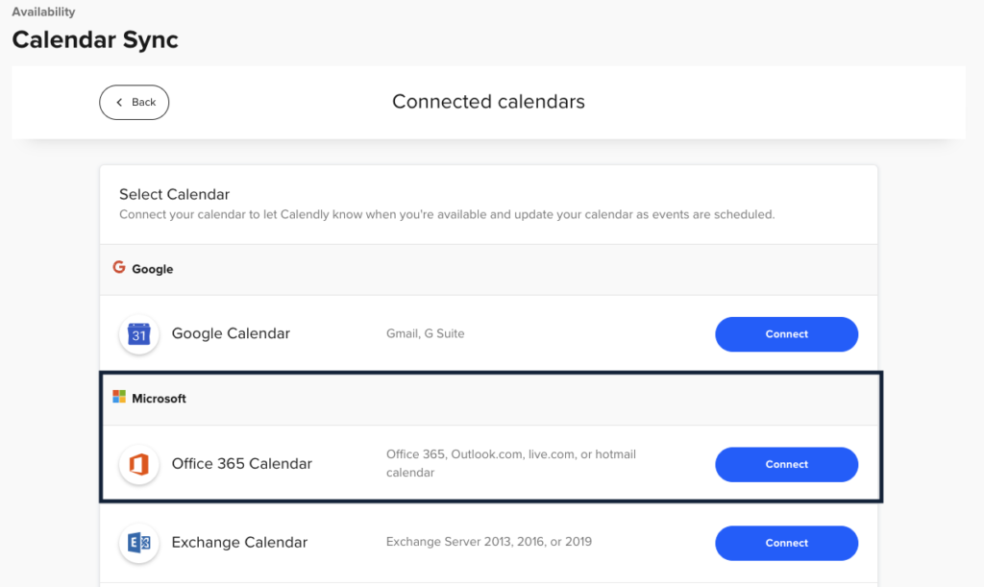984x587 pixels.
Task: Click the Connected calendars heading
Action: pos(488,102)
